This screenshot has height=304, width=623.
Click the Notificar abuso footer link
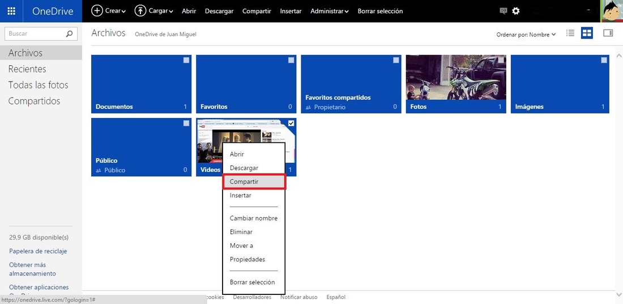click(299, 297)
